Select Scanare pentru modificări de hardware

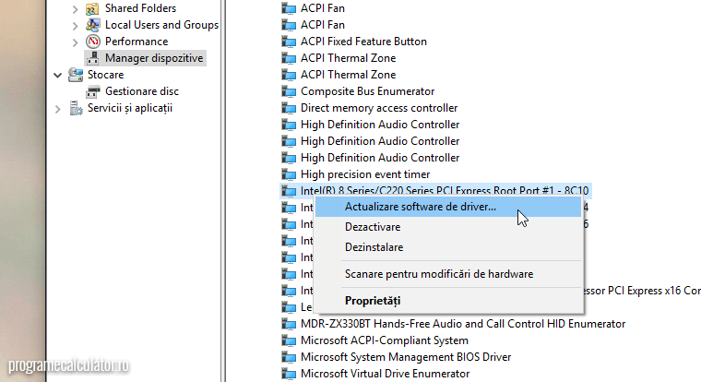pos(438,274)
